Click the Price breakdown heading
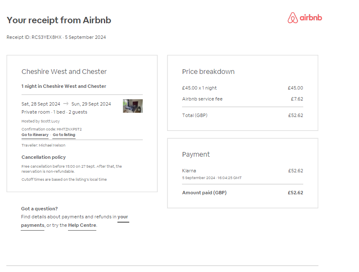 tap(208, 72)
